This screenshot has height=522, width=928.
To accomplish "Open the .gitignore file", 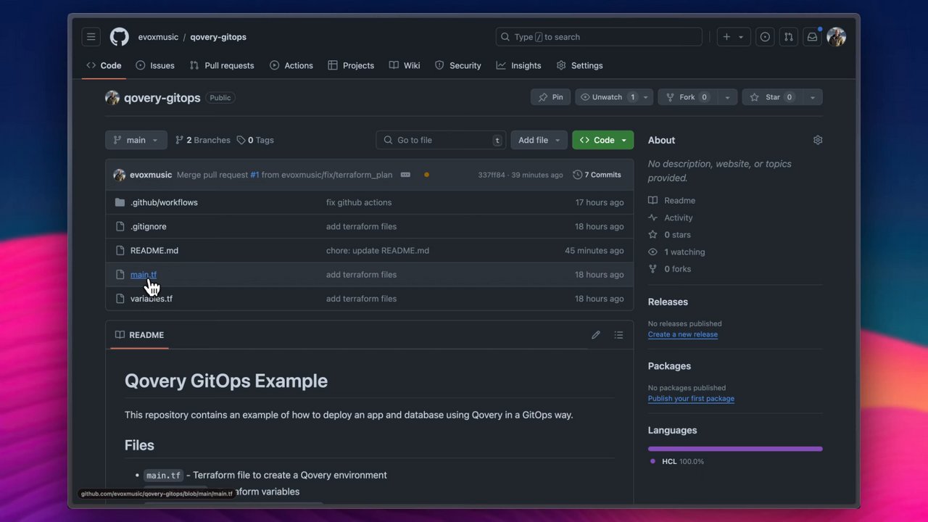I will pyautogui.click(x=148, y=226).
